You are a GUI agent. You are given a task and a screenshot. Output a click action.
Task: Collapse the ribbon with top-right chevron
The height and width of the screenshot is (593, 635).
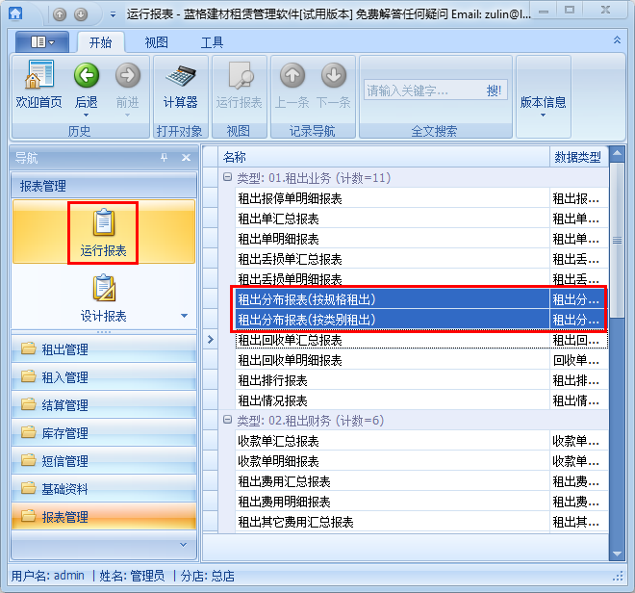click(617, 41)
